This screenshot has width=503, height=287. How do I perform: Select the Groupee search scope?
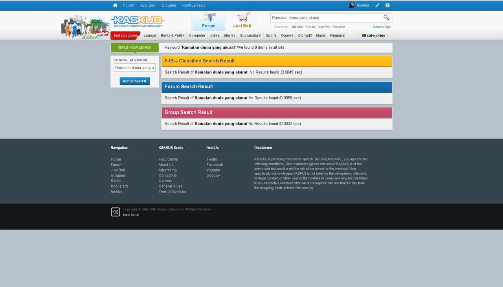(339, 27)
